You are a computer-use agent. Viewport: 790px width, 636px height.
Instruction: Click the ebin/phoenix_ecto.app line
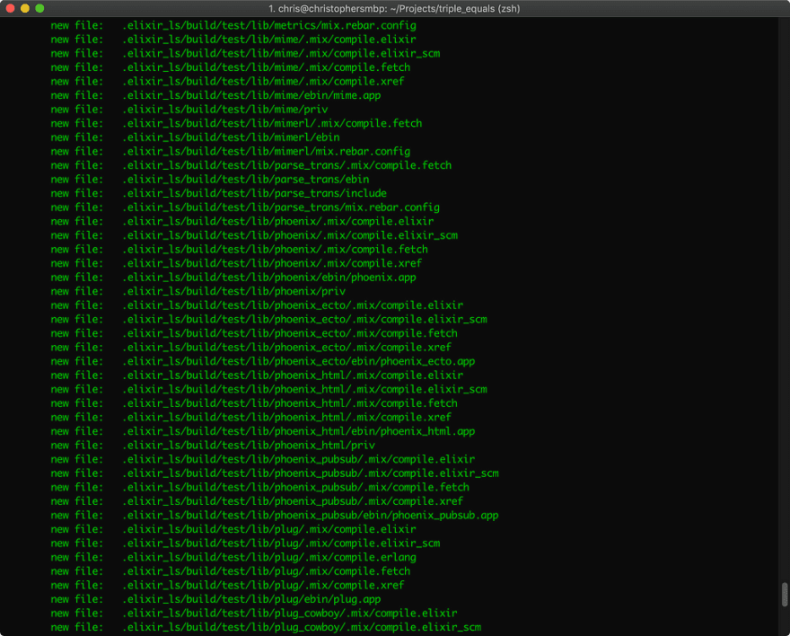pos(263,362)
